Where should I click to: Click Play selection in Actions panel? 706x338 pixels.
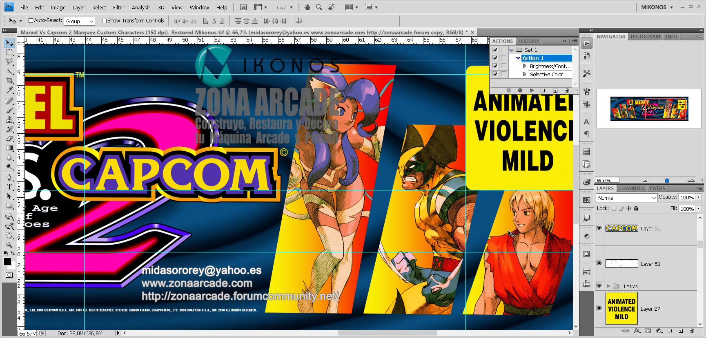point(532,91)
